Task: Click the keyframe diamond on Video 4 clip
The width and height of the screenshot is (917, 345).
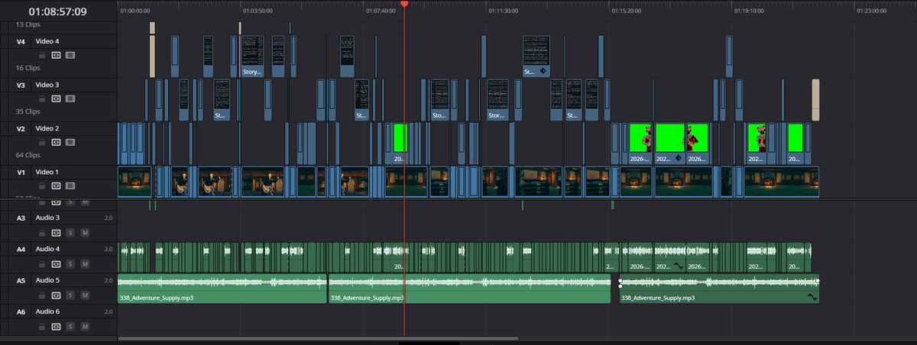Action: point(542,71)
